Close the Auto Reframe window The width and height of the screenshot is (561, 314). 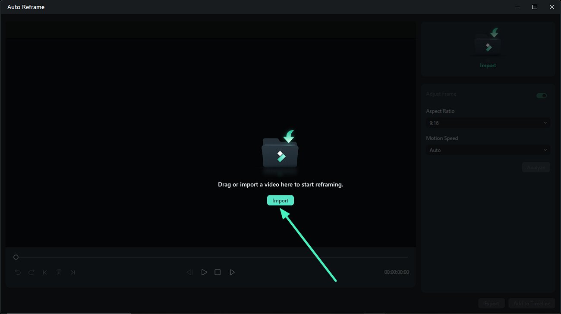pos(552,7)
